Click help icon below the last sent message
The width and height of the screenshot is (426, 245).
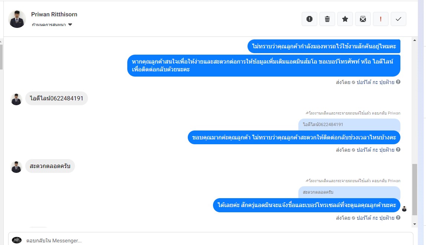(x=398, y=218)
